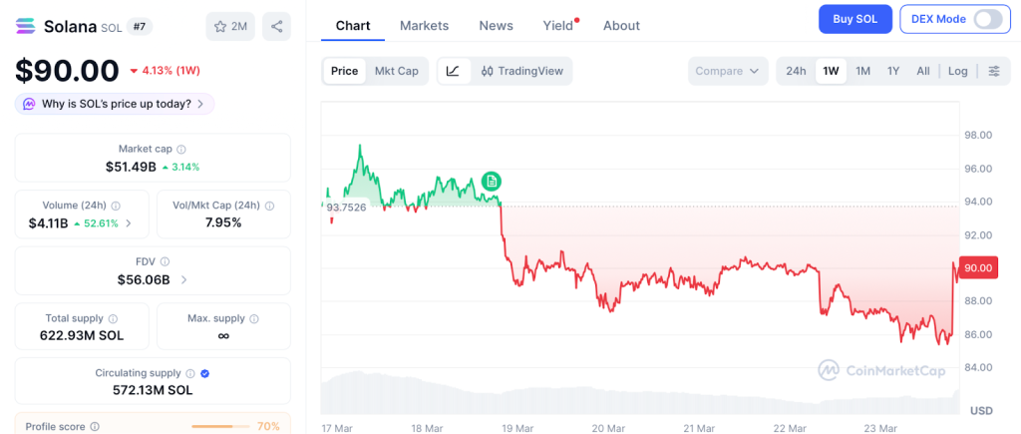Enable Log scale on chart
Image resolution: width=1021 pixels, height=434 pixels.
(x=957, y=71)
